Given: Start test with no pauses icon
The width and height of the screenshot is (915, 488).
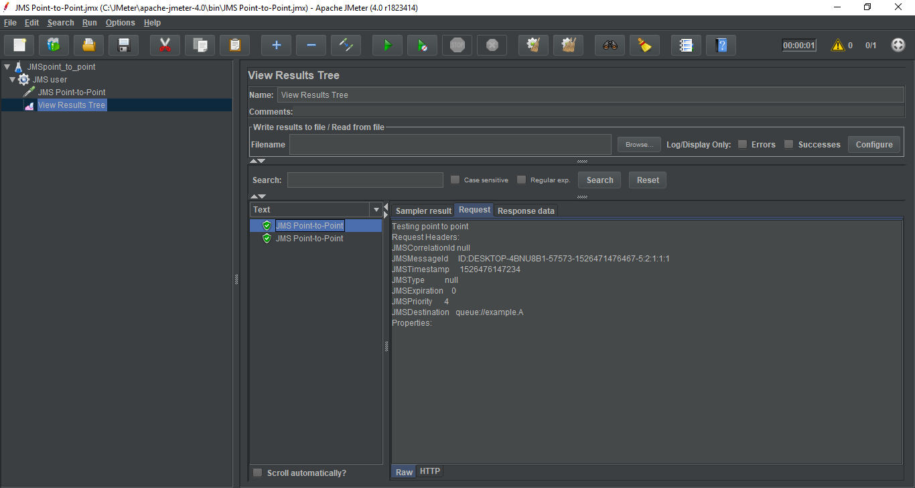Looking at the screenshot, I should pos(423,45).
